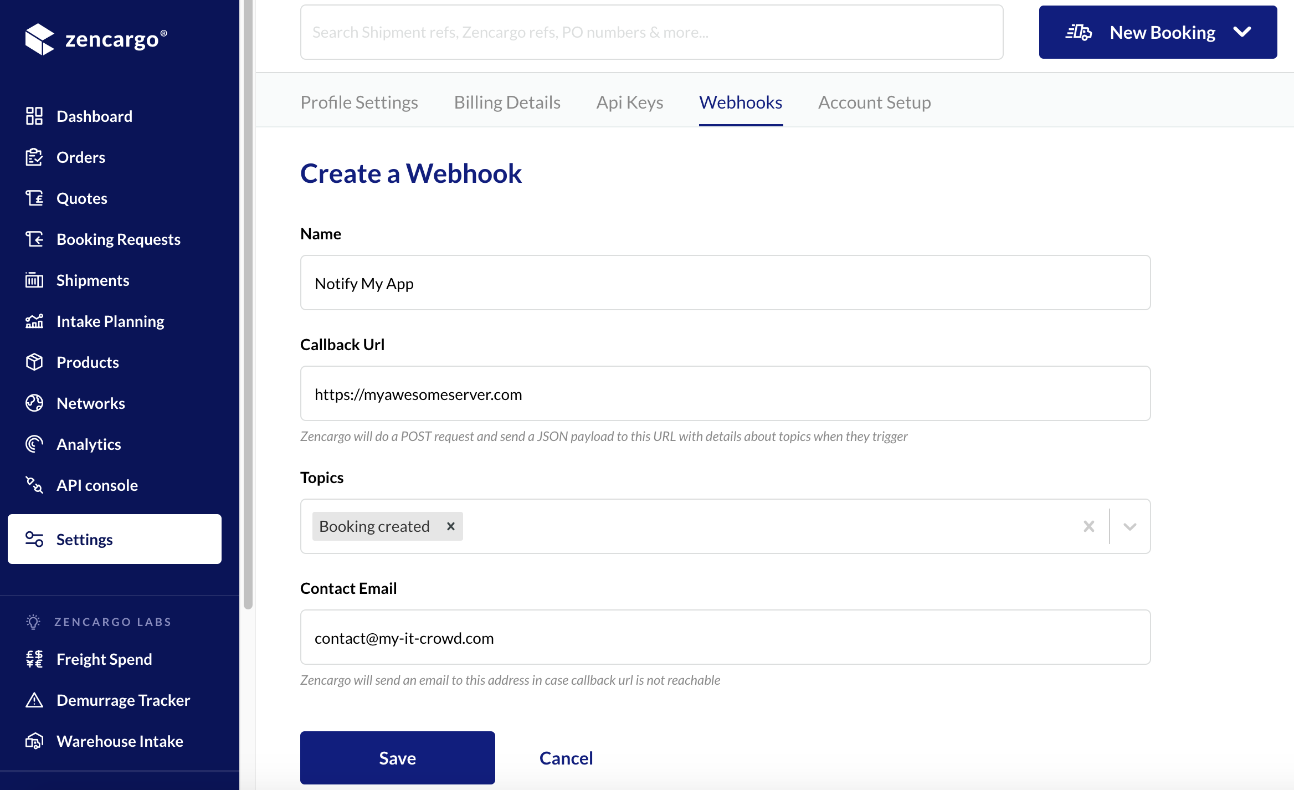1294x790 pixels.
Task: Save the new webhook
Action: tap(397, 757)
